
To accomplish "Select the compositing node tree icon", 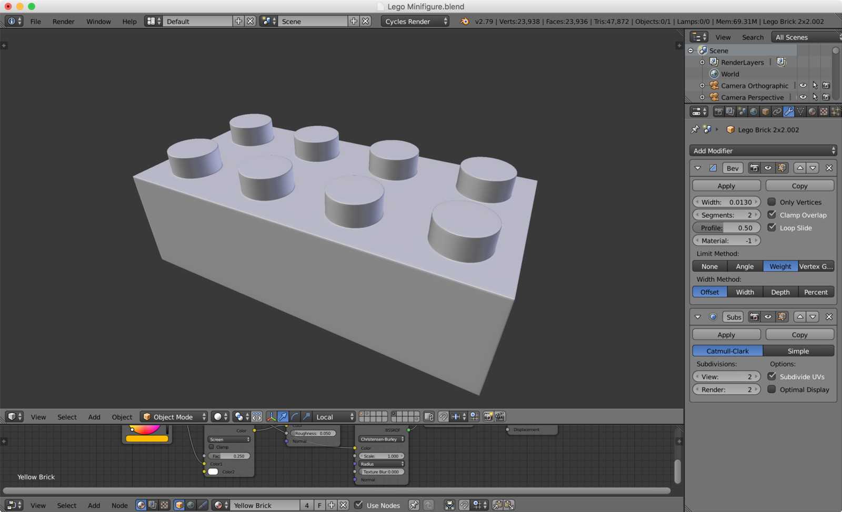I will coord(153,505).
